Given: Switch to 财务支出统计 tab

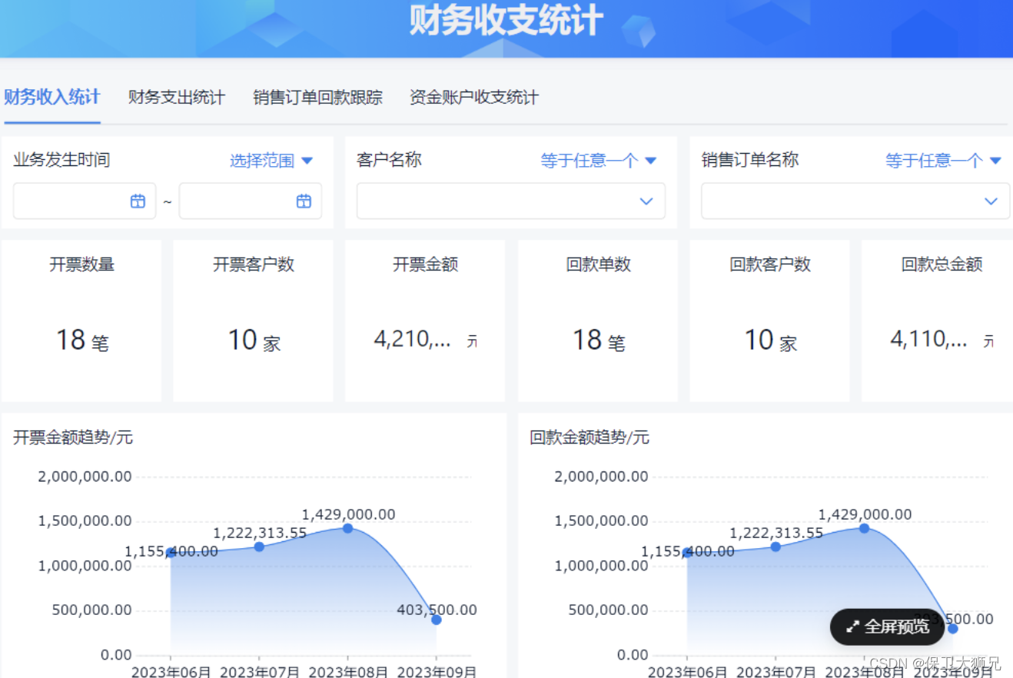Looking at the screenshot, I should (x=176, y=98).
